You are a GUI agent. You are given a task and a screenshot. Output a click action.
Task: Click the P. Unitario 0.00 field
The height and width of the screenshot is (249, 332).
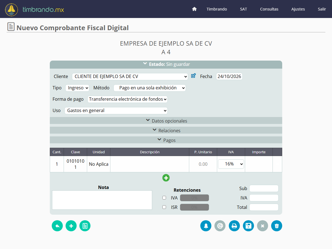[203, 164]
